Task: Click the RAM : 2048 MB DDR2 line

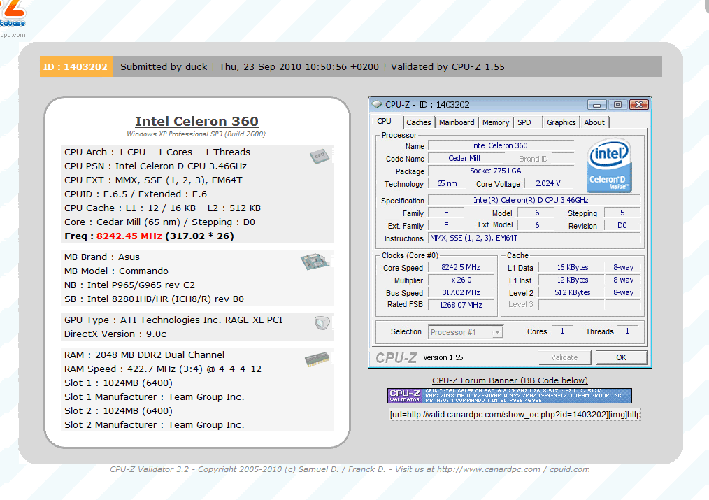Action: click(x=144, y=355)
